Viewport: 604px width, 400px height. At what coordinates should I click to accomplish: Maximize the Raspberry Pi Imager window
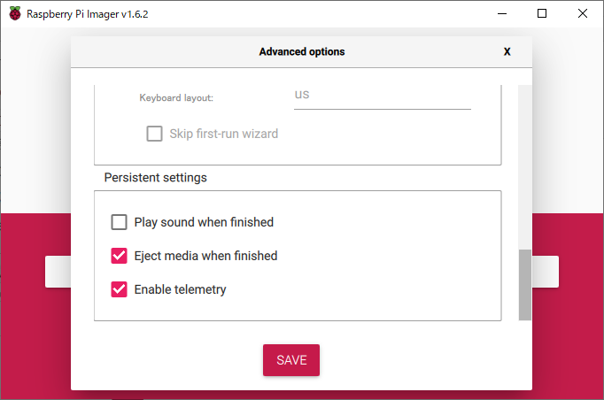542,14
